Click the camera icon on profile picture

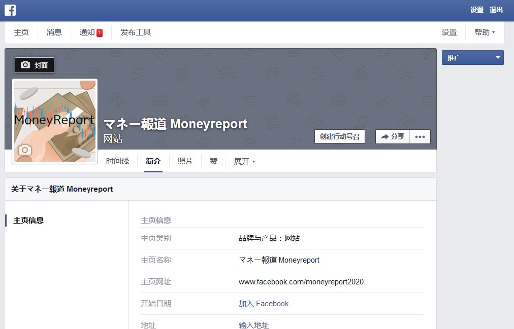pyautogui.click(x=25, y=150)
